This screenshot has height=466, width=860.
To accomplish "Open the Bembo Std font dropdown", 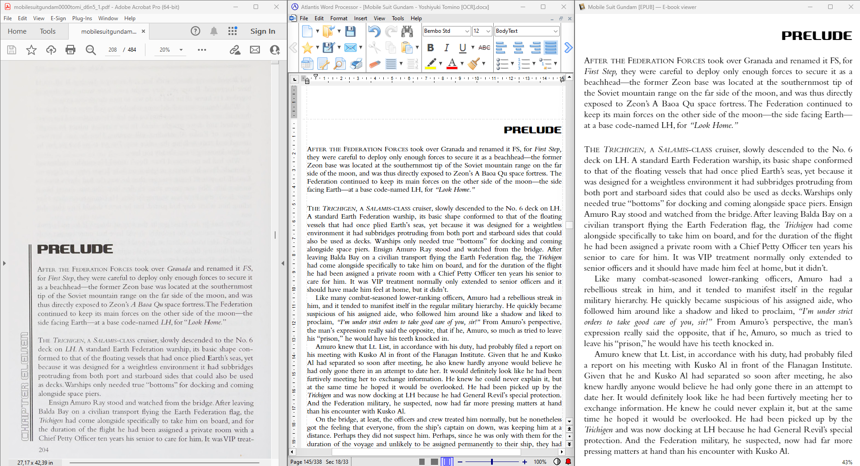I will pyautogui.click(x=467, y=31).
